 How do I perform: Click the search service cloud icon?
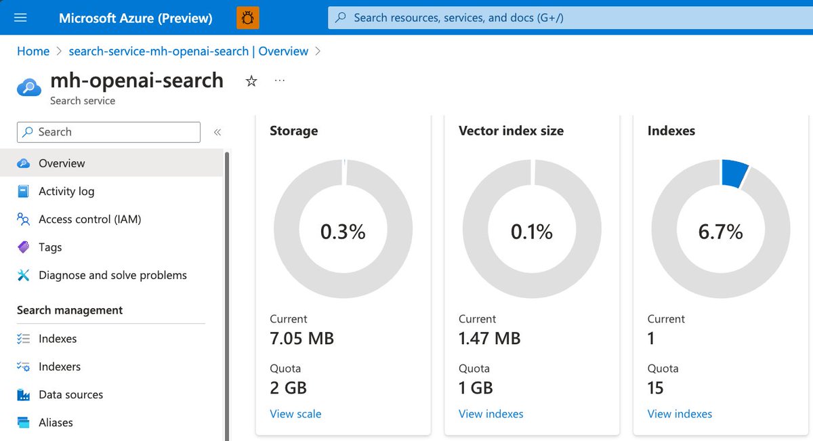tap(29, 87)
